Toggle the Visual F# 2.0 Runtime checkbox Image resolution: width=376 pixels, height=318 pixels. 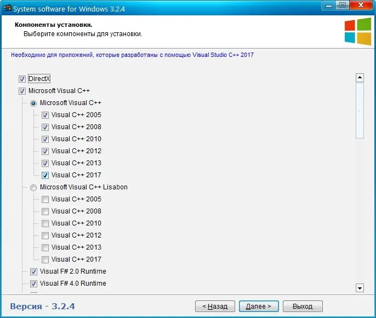pos(33,271)
